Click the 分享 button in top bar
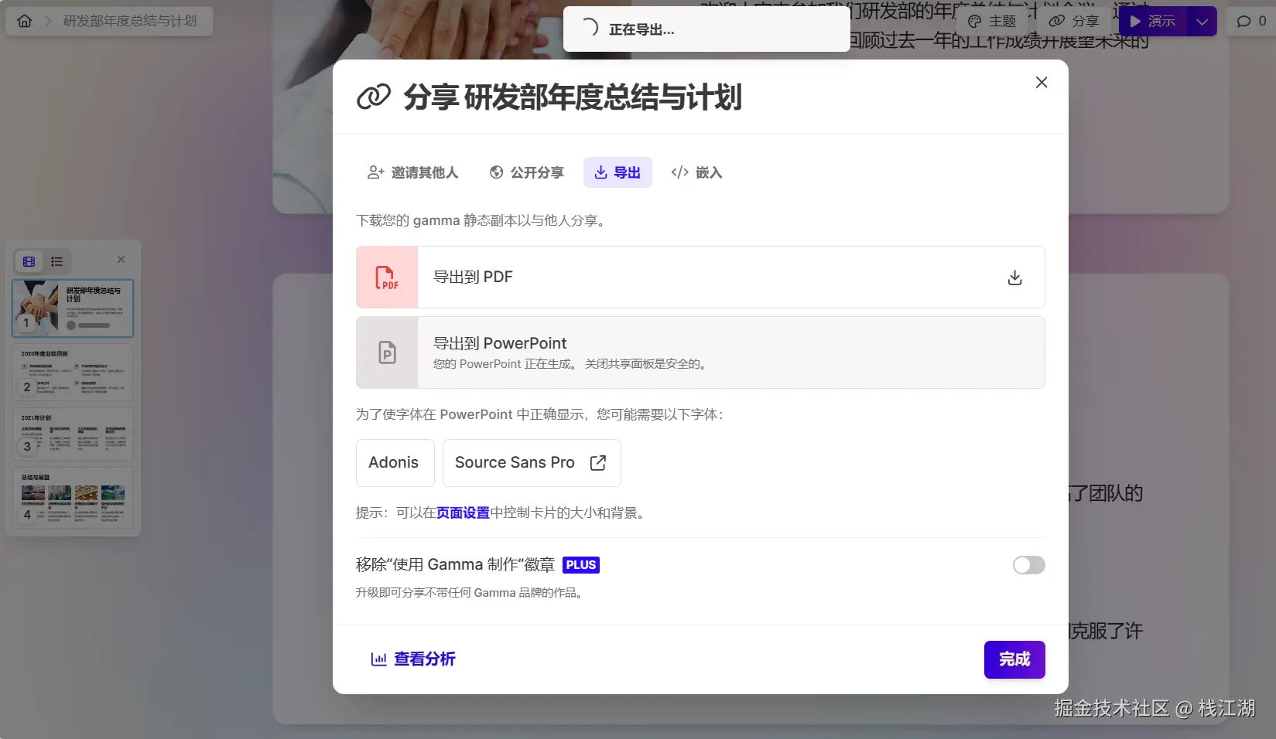 coord(1074,21)
